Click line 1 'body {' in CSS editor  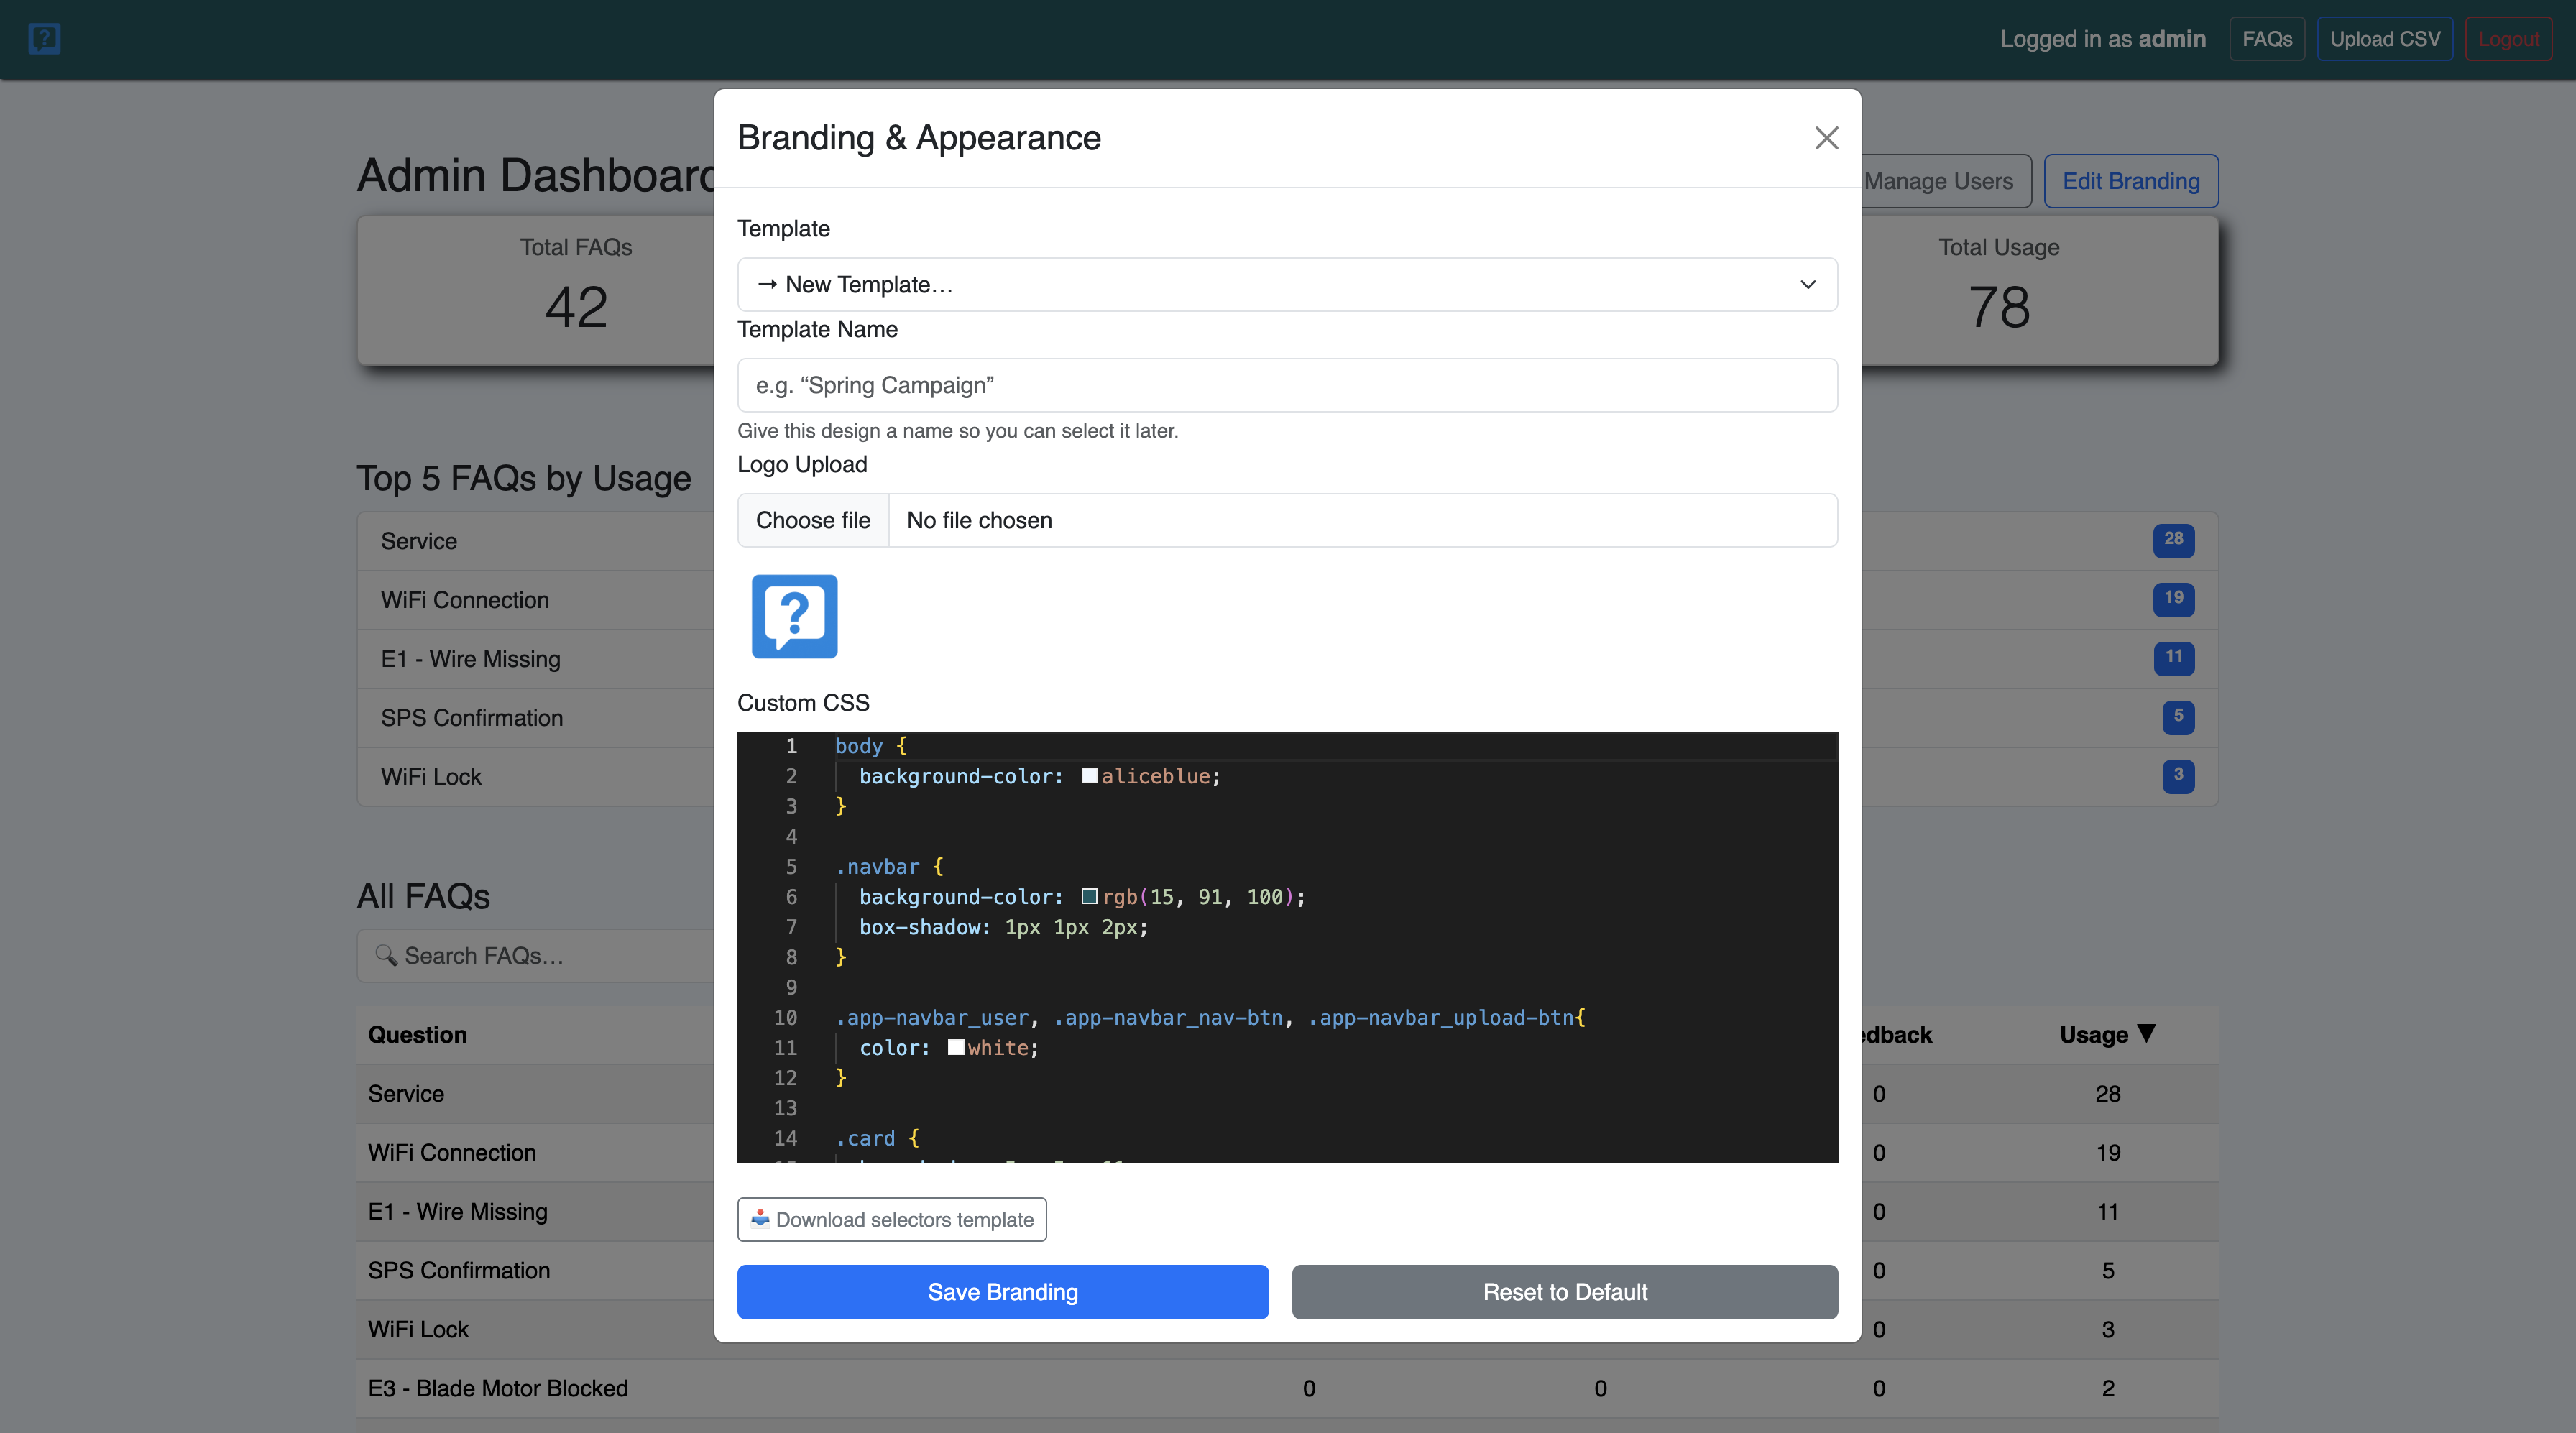(871, 746)
